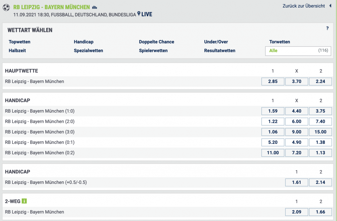This screenshot has width=337, height=221.
Task: Select handicap (0:2) odds 1.13
Action: pos(321,153)
